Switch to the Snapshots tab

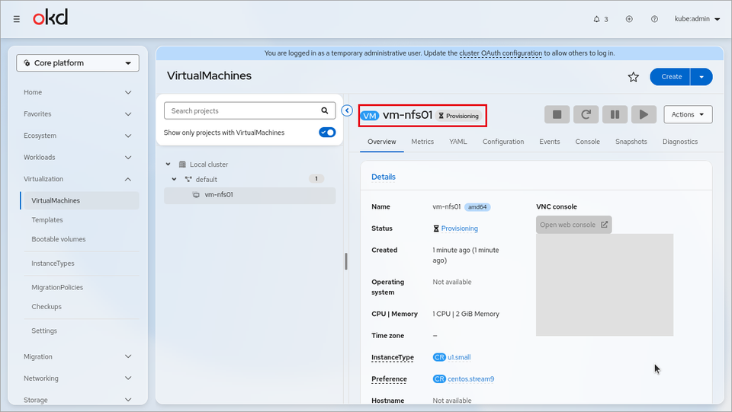pyautogui.click(x=631, y=142)
